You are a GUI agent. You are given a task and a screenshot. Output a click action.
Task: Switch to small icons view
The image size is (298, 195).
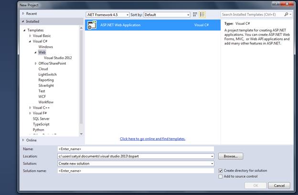(195, 15)
